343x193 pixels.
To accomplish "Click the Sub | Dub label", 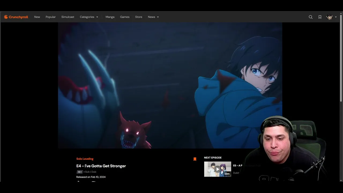I will (x=91, y=172).
